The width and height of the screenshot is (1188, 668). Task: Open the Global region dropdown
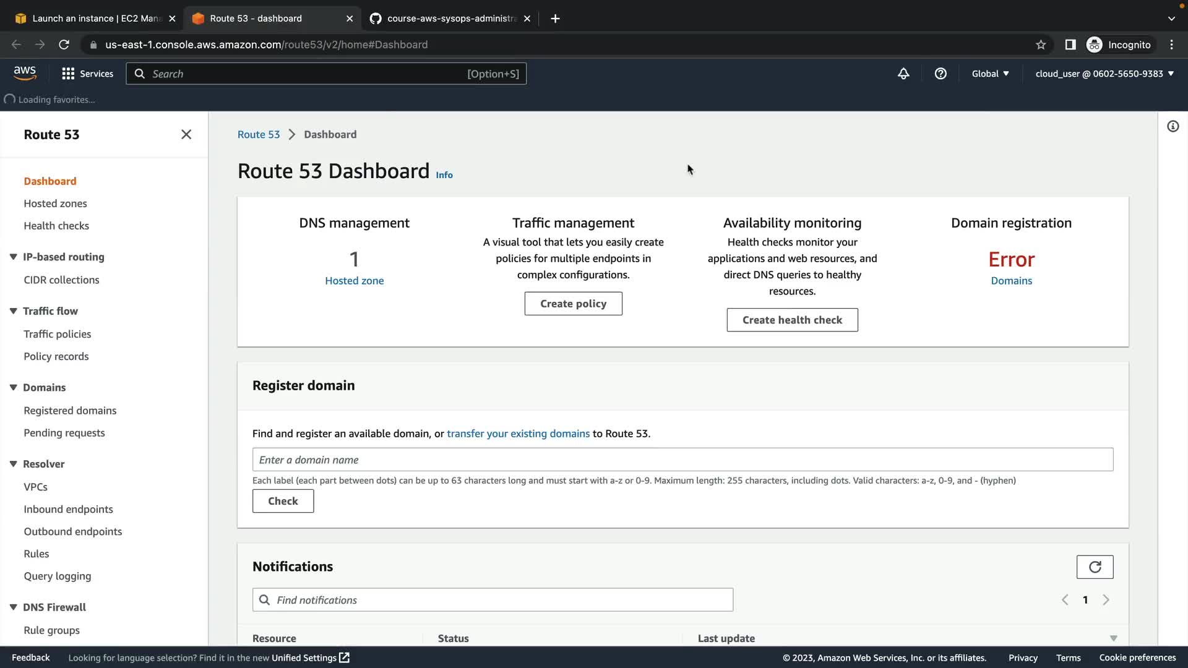tap(990, 74)
